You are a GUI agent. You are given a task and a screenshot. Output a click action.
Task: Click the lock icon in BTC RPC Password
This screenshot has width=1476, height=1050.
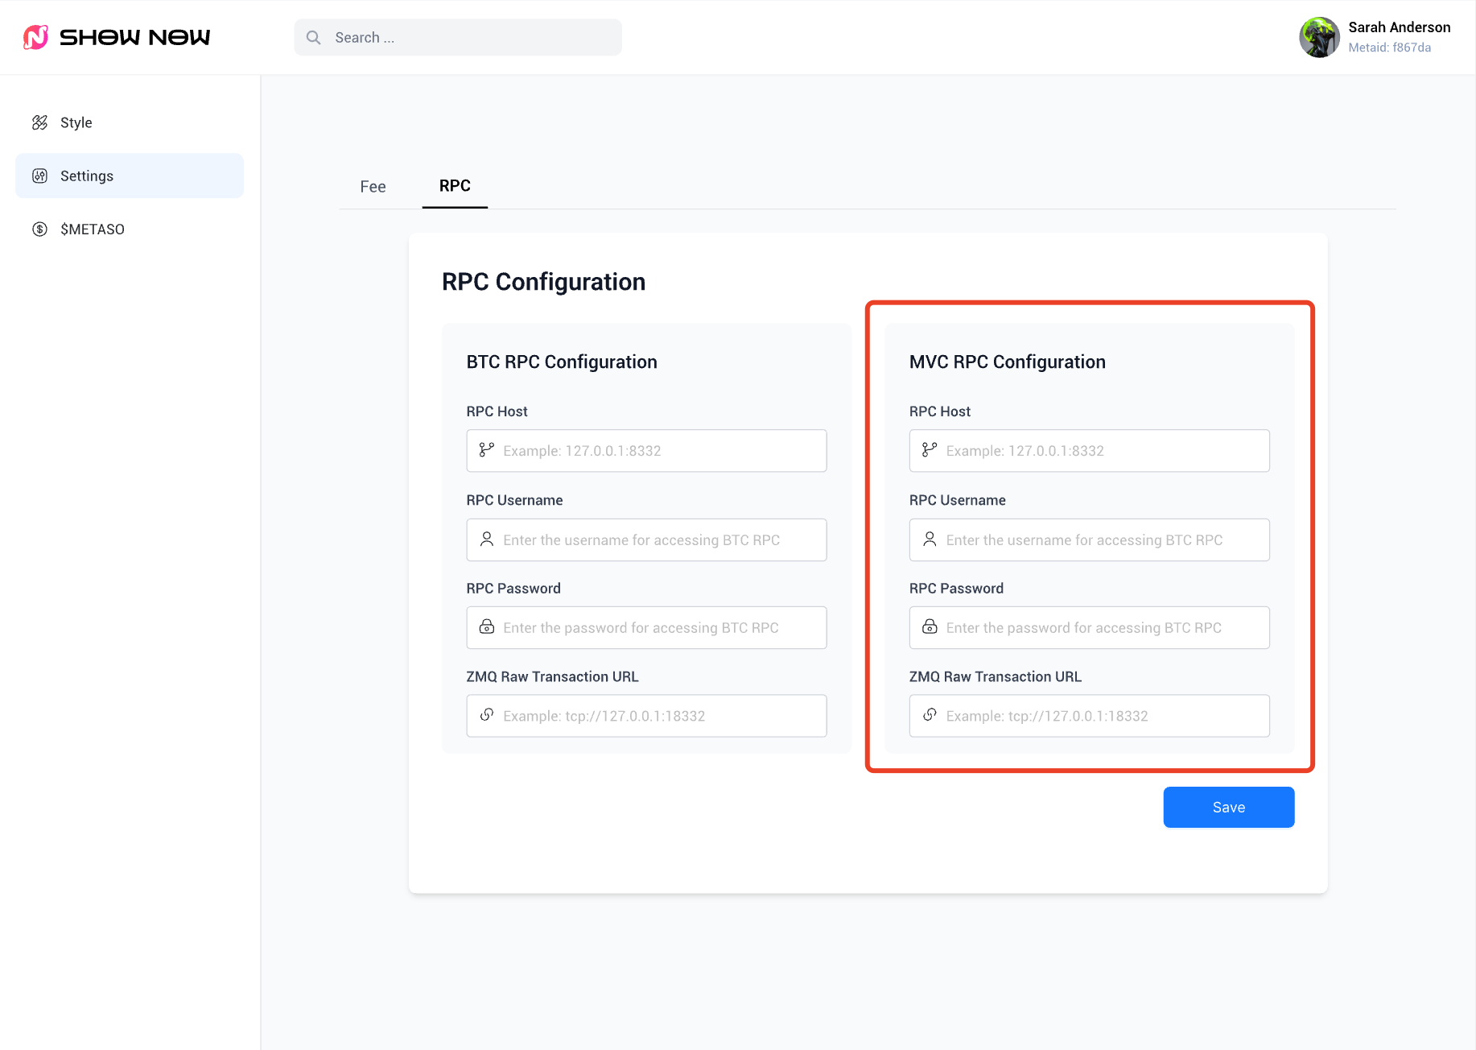pos(487,627)
